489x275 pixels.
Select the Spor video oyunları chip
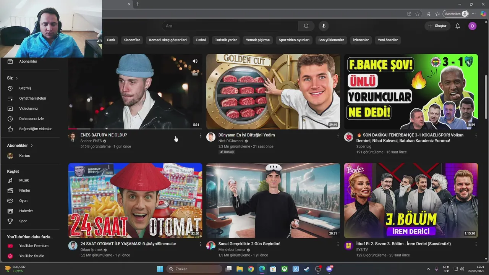(x=294, y=40)
